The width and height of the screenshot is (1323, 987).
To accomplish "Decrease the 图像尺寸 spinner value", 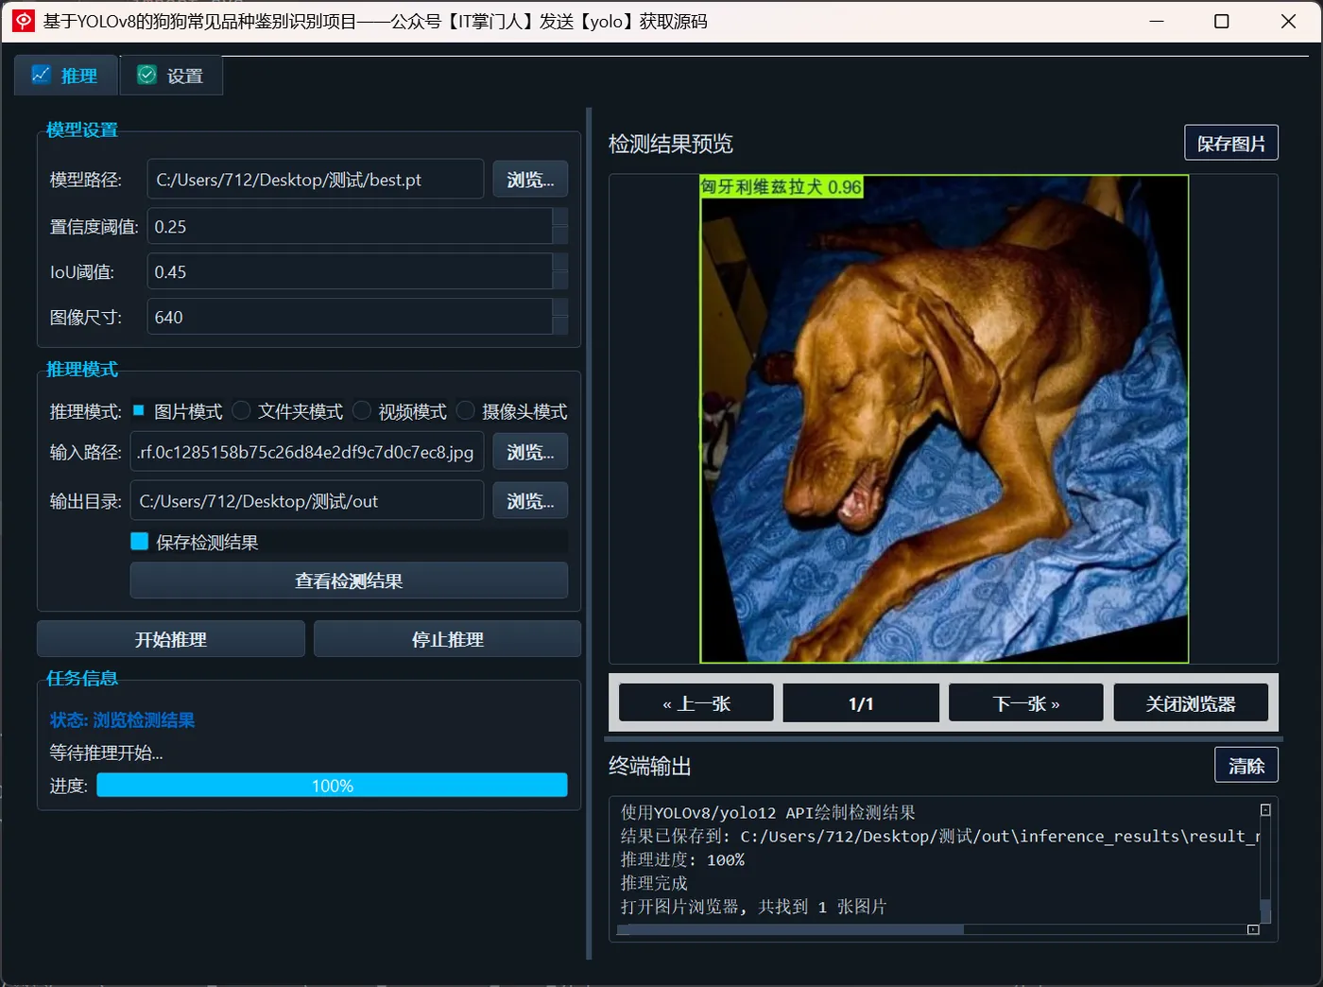I will pos(560,326).
